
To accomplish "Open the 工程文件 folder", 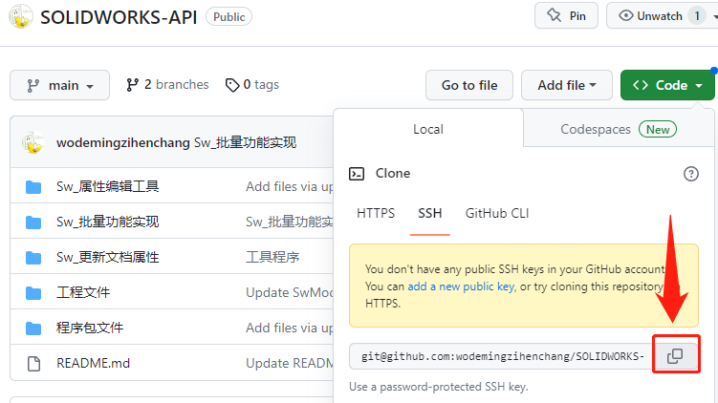I will coord(83,292).
